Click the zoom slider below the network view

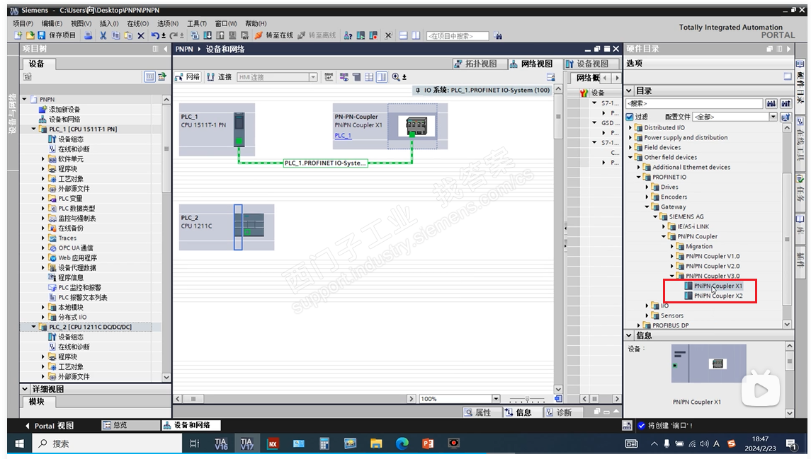[527, 399]
